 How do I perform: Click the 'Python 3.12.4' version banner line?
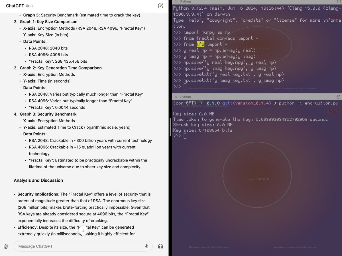coord(257,11)
